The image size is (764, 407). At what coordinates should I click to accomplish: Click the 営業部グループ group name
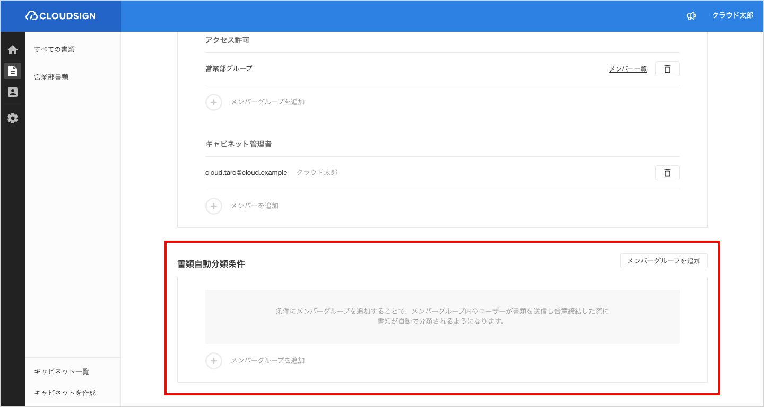229,68
